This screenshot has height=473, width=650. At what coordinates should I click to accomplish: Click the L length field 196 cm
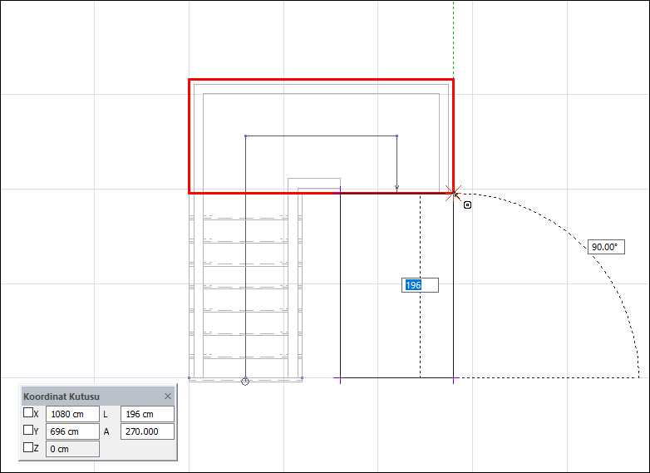(x=147, y=414)
